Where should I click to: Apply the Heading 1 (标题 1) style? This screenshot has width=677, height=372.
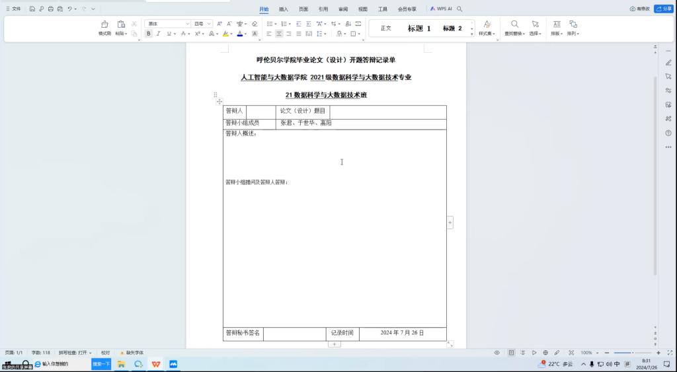coord(419,28)
